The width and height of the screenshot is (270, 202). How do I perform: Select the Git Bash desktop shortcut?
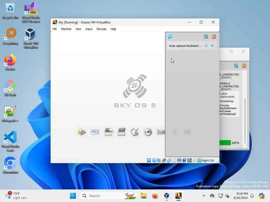click(x=10, y=88)
